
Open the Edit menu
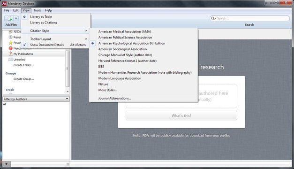click(x=16, y=10)
